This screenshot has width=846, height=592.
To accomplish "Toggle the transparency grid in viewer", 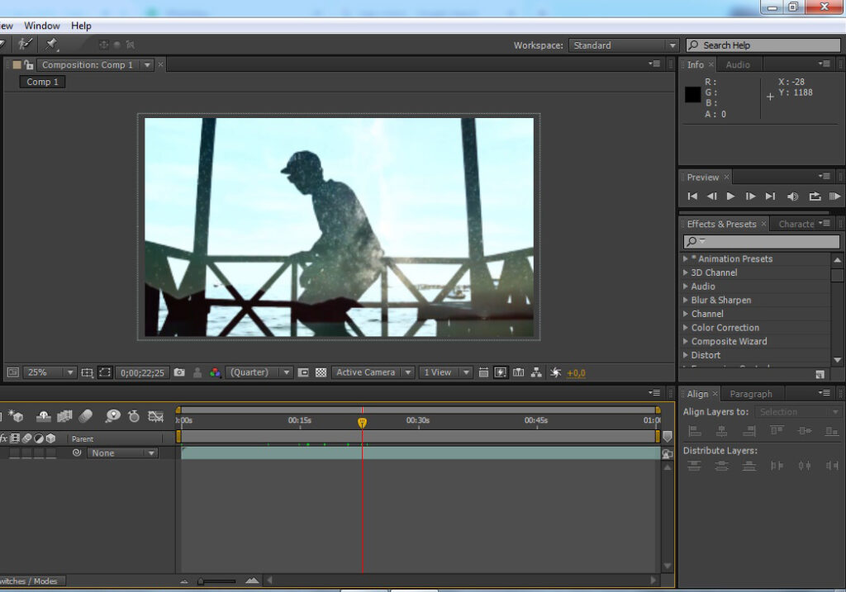I will (x=321, y=372).
